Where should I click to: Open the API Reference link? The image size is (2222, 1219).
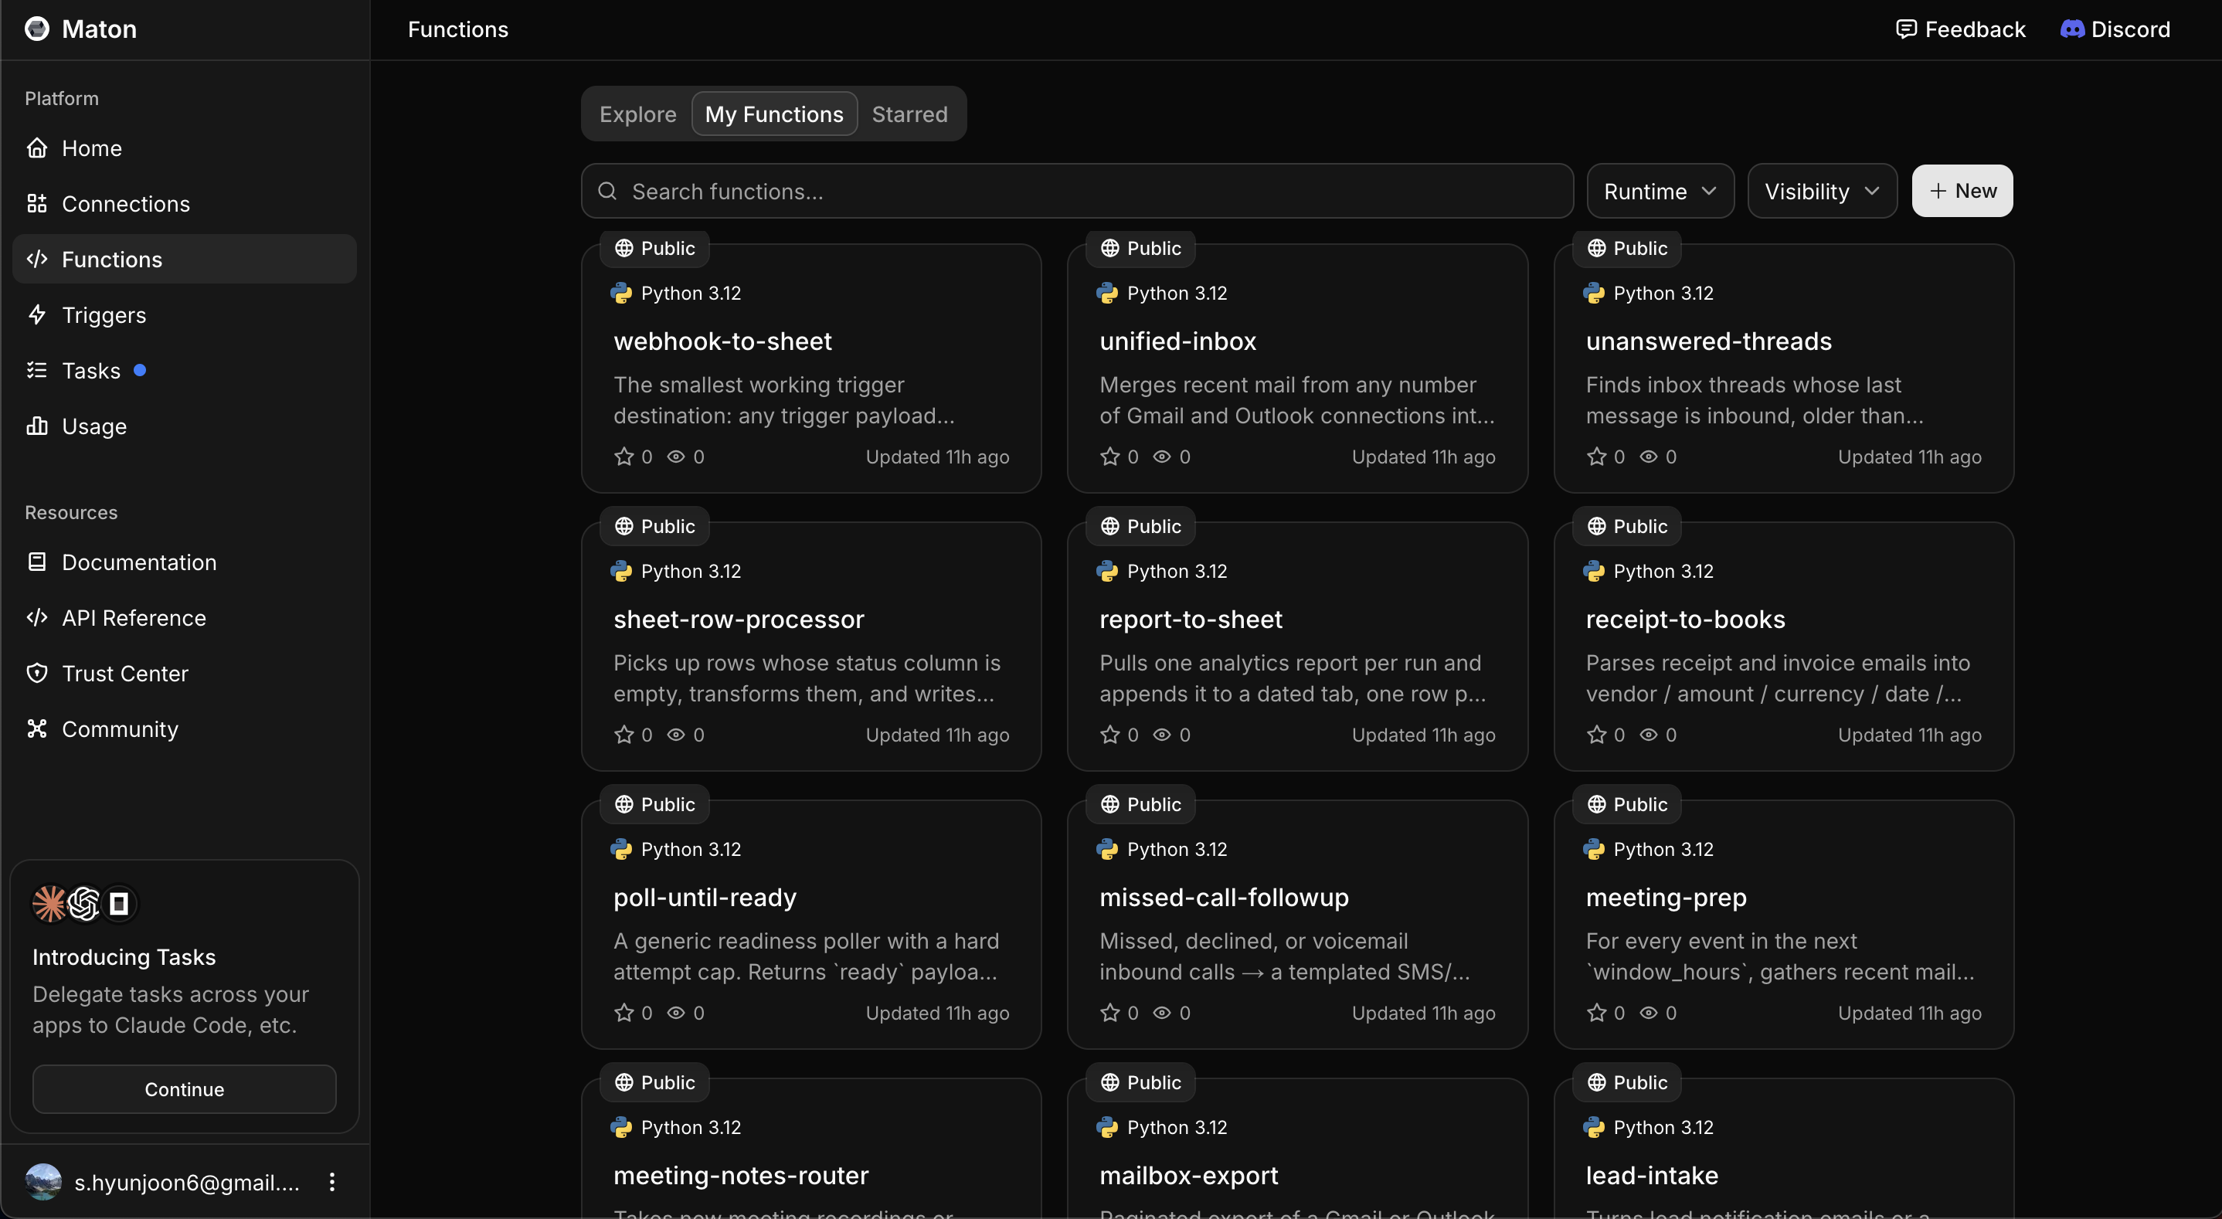coord(185,618)
